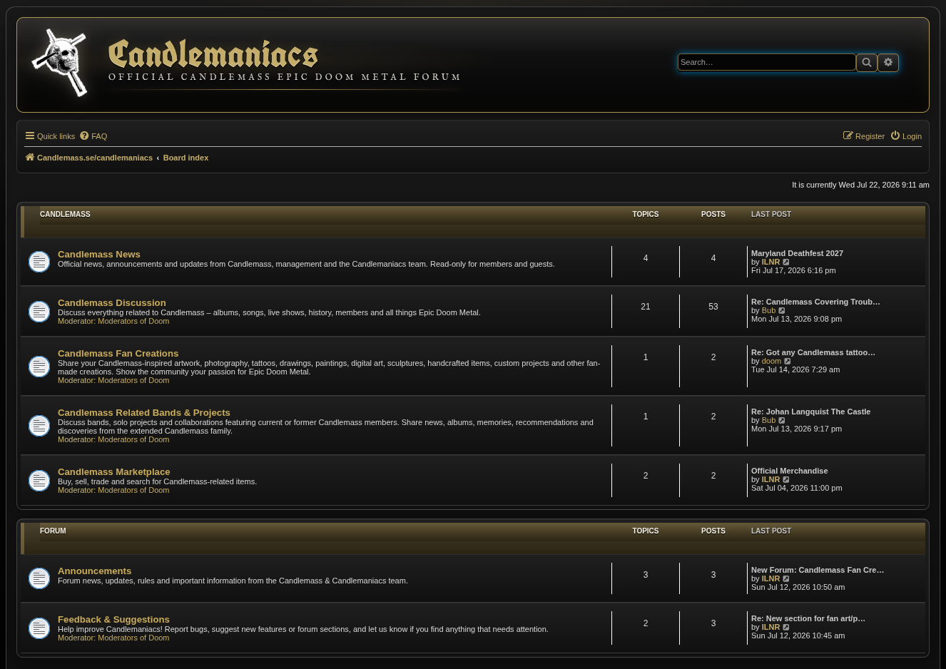View ILNR profile in Candlemass News row

[770, 262]
